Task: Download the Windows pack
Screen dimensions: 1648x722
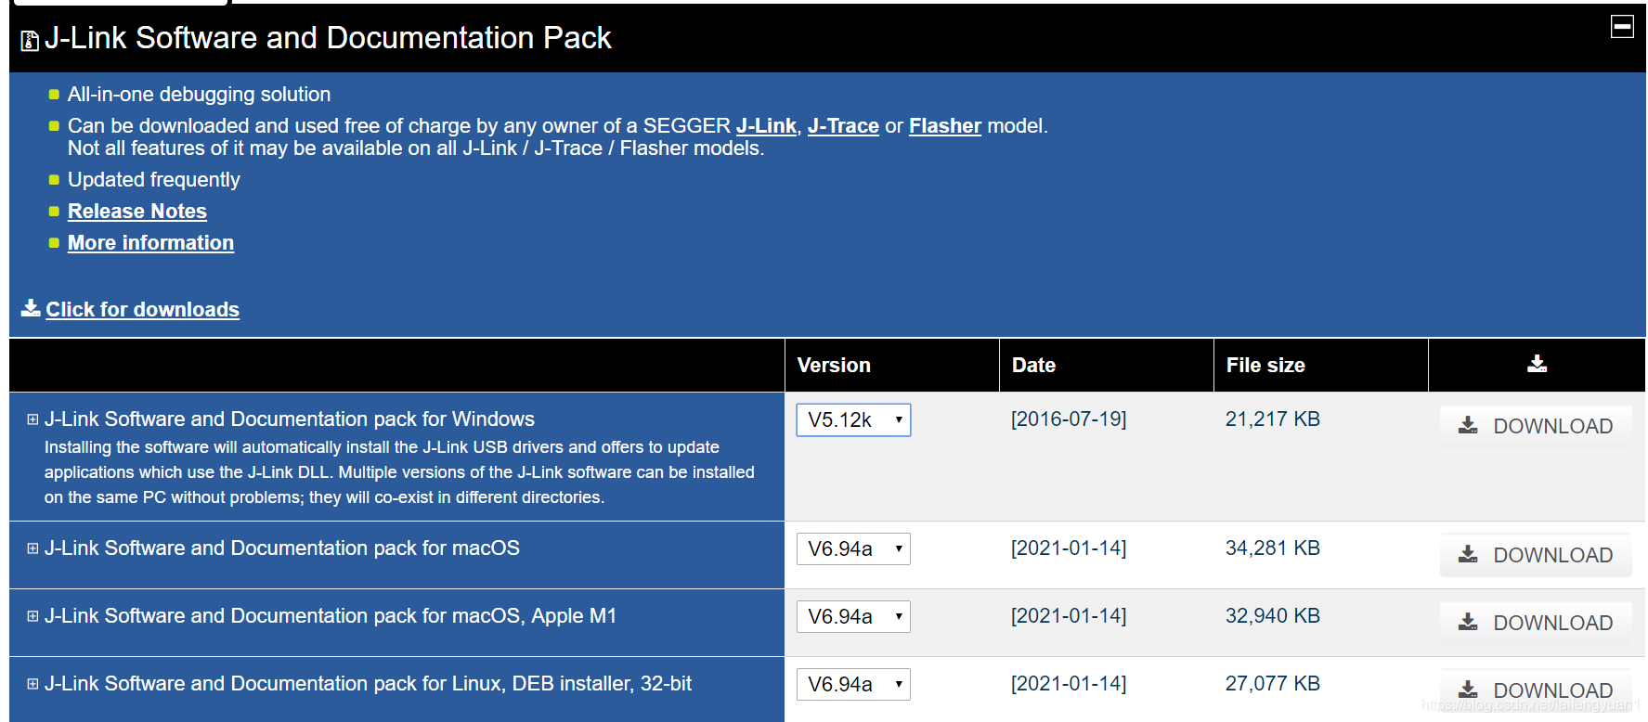Action: tap(1536, 426)
